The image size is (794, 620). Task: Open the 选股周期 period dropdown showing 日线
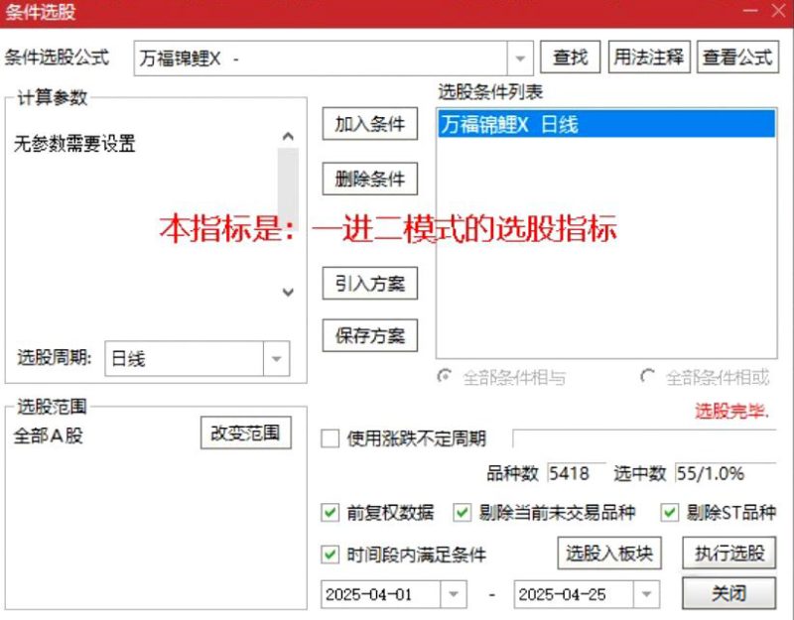point(275,360)
